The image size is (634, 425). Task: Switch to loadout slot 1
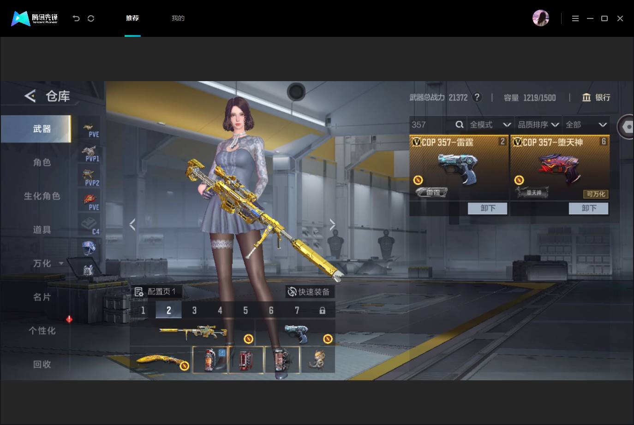pyautogui.click(x=143, y=310)
